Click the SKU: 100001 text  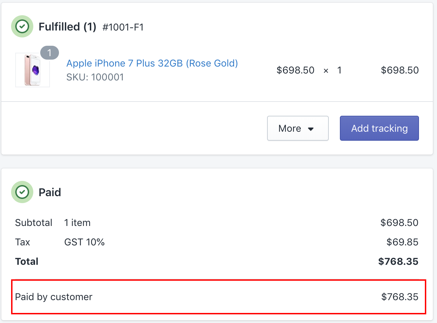coord(95,77)
